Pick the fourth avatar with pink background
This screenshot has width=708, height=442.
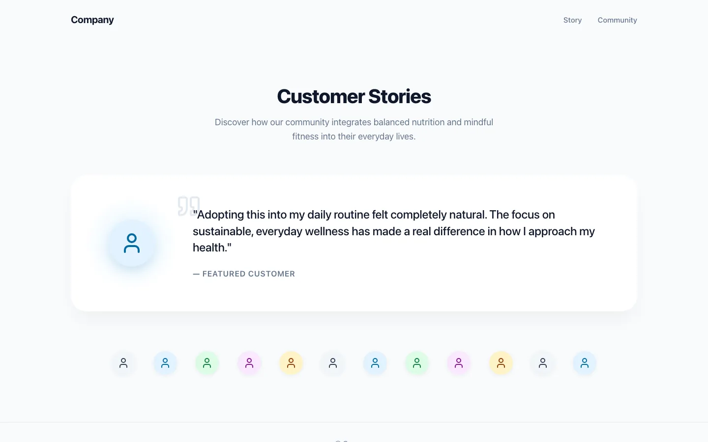(249, 363)
